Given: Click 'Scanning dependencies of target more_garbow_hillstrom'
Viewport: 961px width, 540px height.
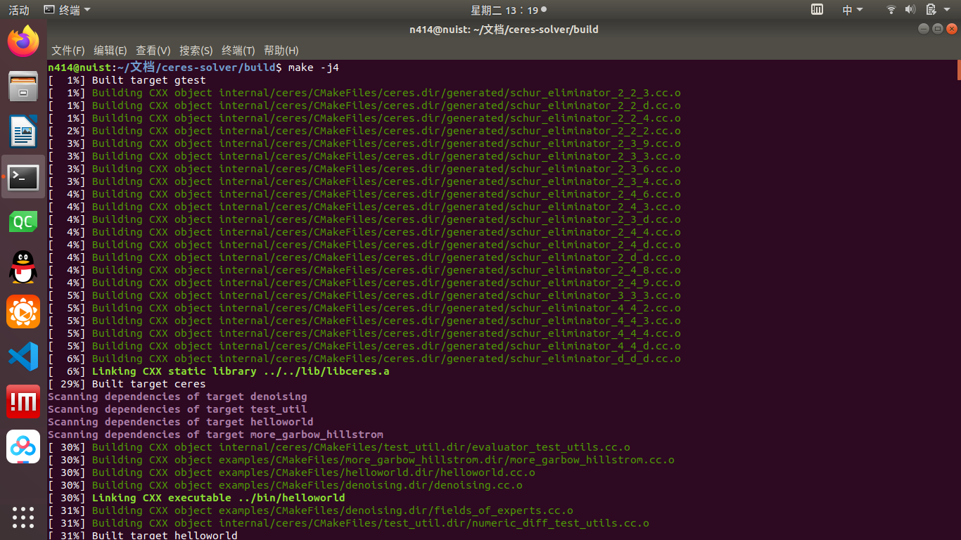Looking at the screenshot, I should pos(215,435).
